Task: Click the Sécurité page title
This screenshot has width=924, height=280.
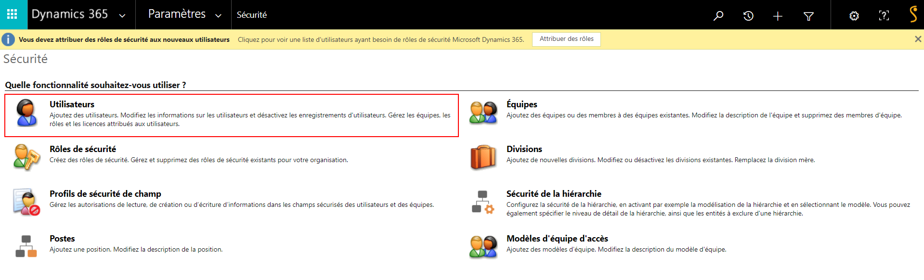Action: point(26,59)
